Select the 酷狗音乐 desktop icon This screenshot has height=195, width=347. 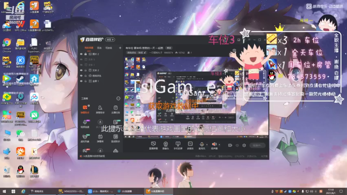(x=20, y=62)
